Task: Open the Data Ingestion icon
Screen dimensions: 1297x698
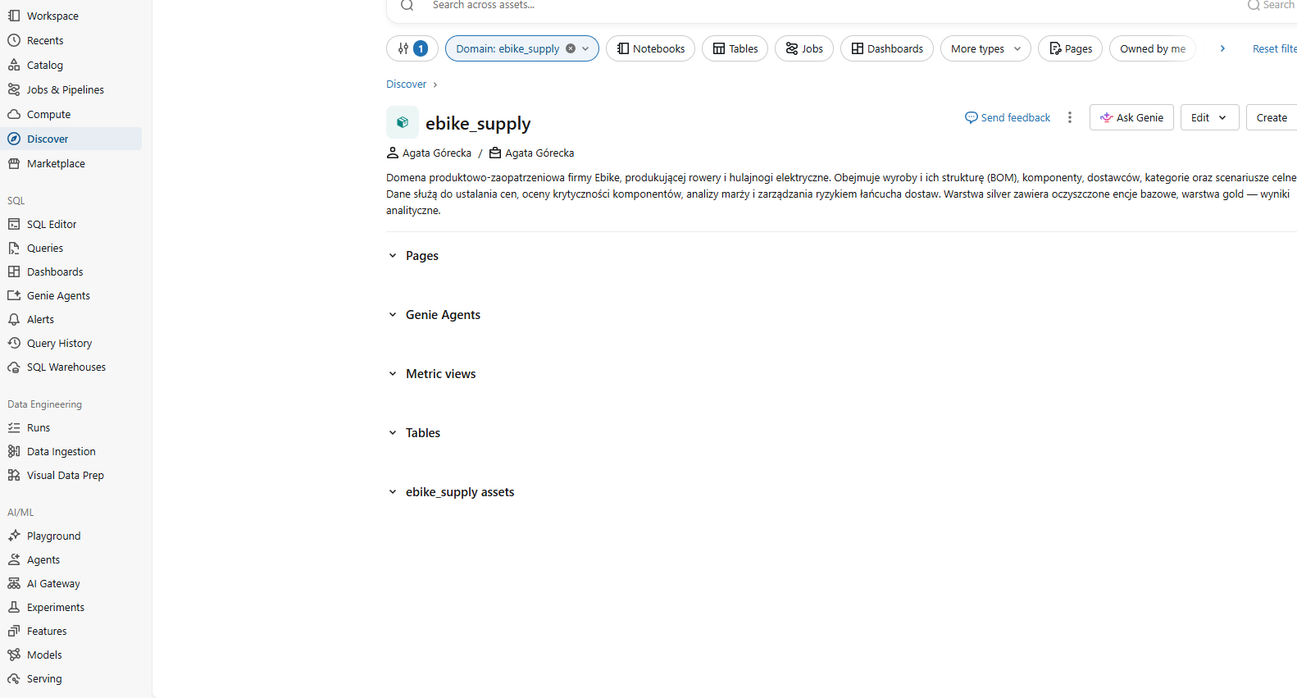Action: [x=14, y=451]
